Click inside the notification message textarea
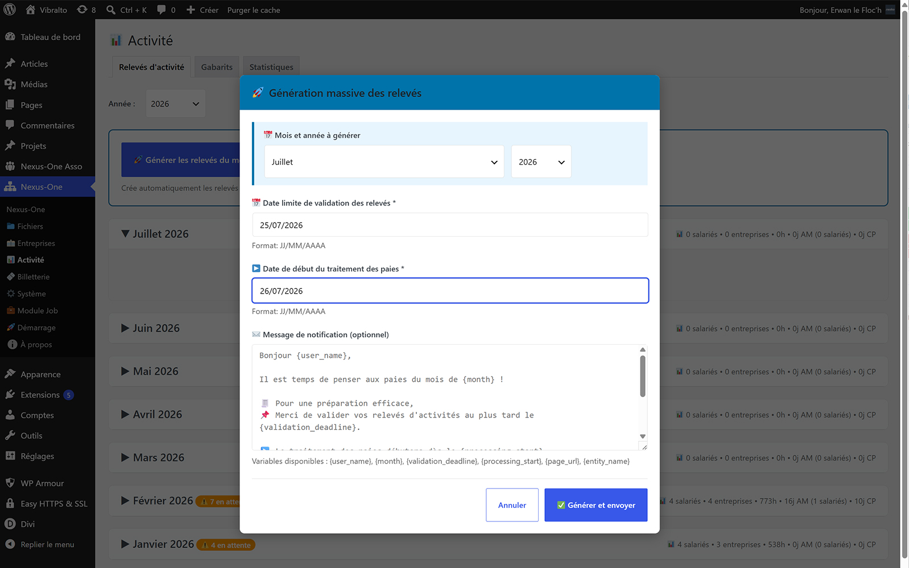This screenshot has height=568, width=910. (445, 398)
